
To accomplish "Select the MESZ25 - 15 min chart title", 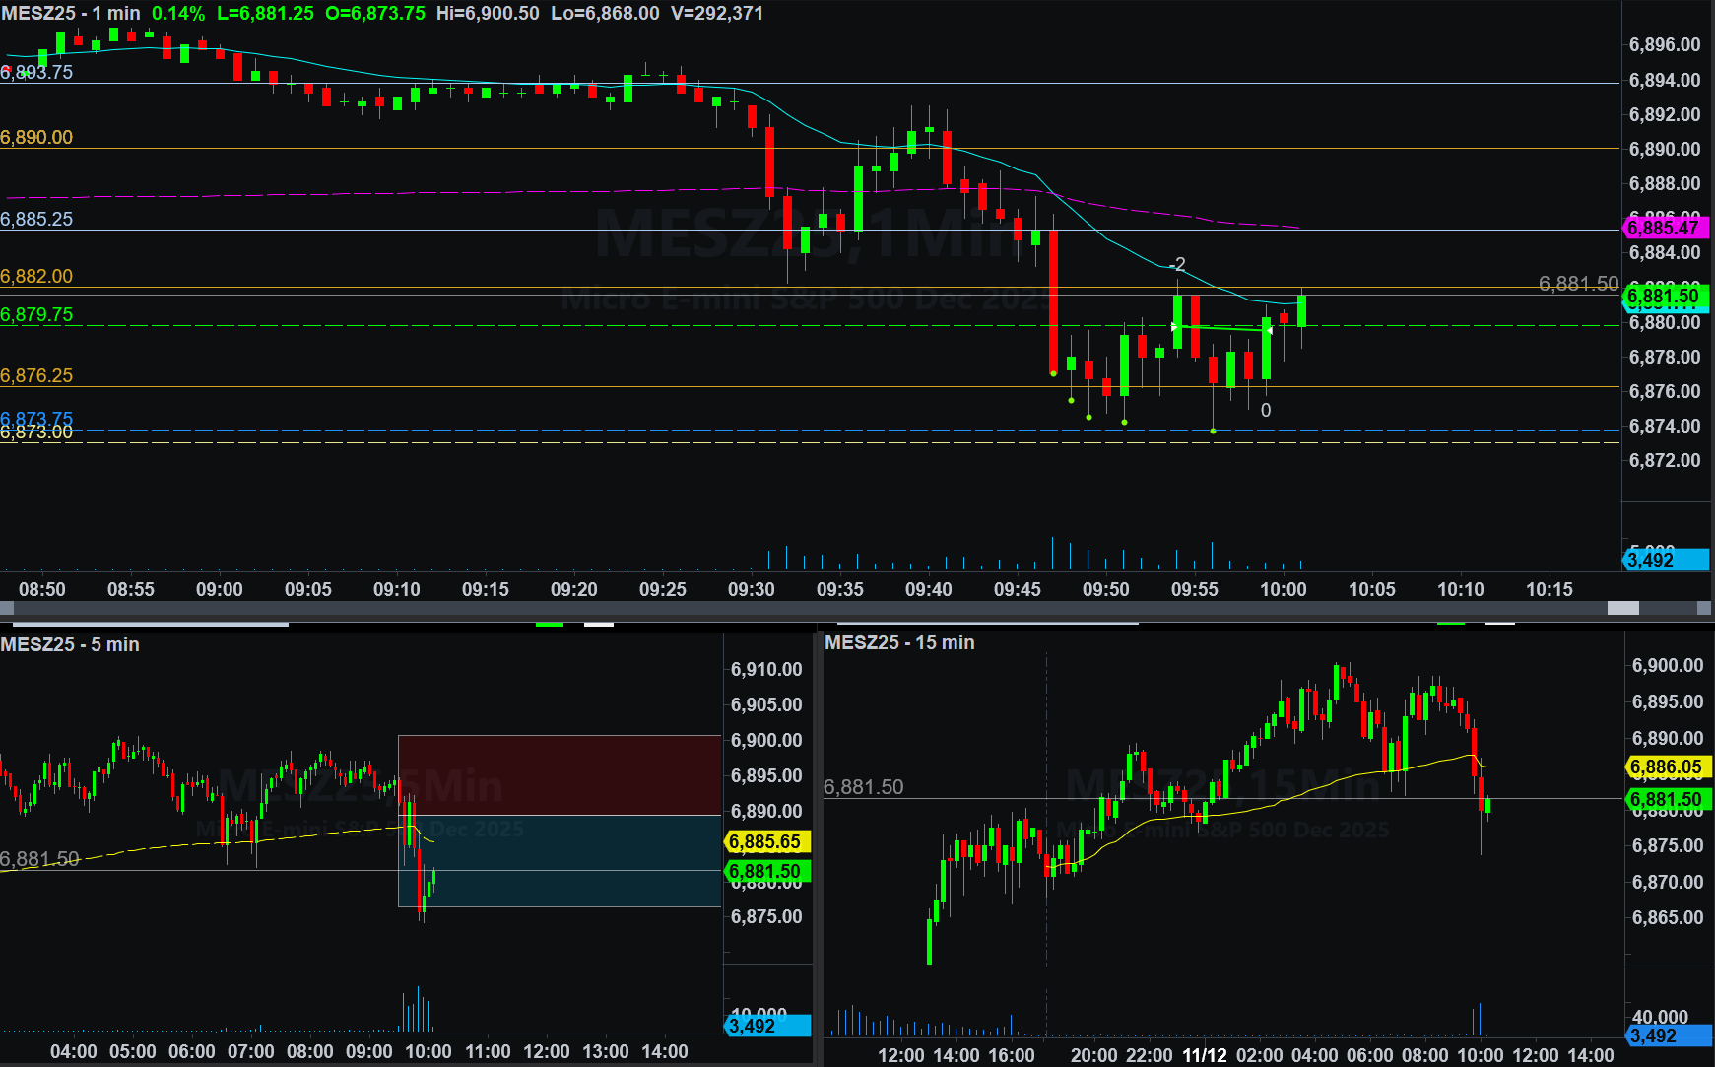I will pos(899,642).
